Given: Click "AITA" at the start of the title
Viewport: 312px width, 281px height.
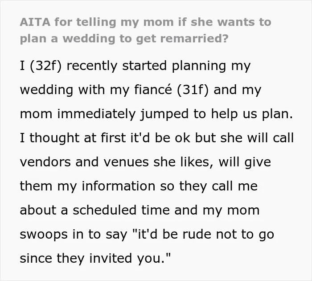Looking at the screenshot, I should pyautogui.click(x=35, y=22).
